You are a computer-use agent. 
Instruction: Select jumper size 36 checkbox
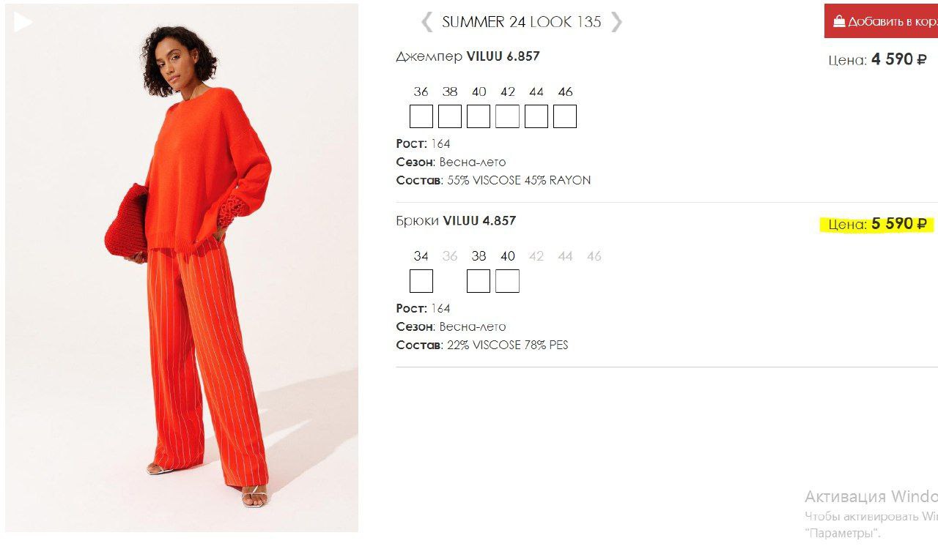[421, 116]
